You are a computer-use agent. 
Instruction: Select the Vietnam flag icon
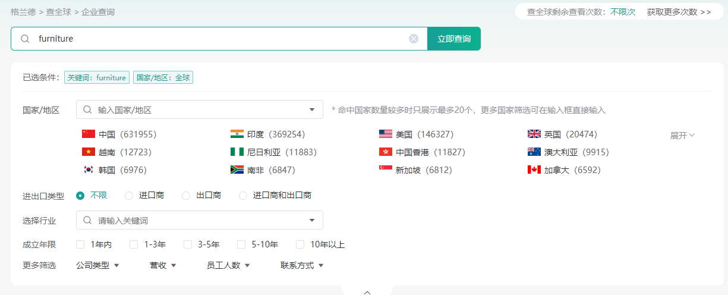point(89,152)
